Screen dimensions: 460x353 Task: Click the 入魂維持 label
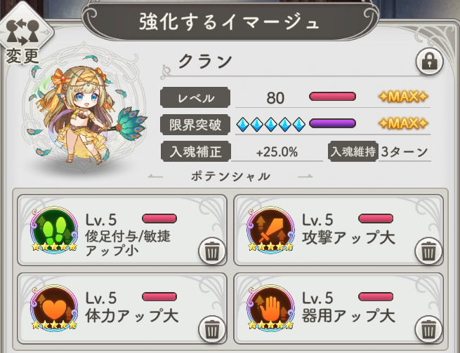(x=353, y=151)
